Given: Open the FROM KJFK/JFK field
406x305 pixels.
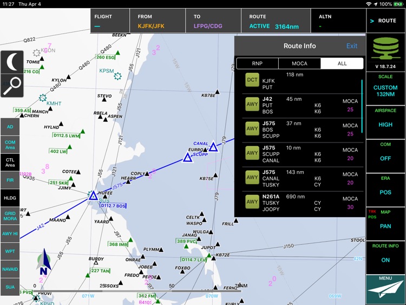Looking at the screenshot, I should coord(158,21).
